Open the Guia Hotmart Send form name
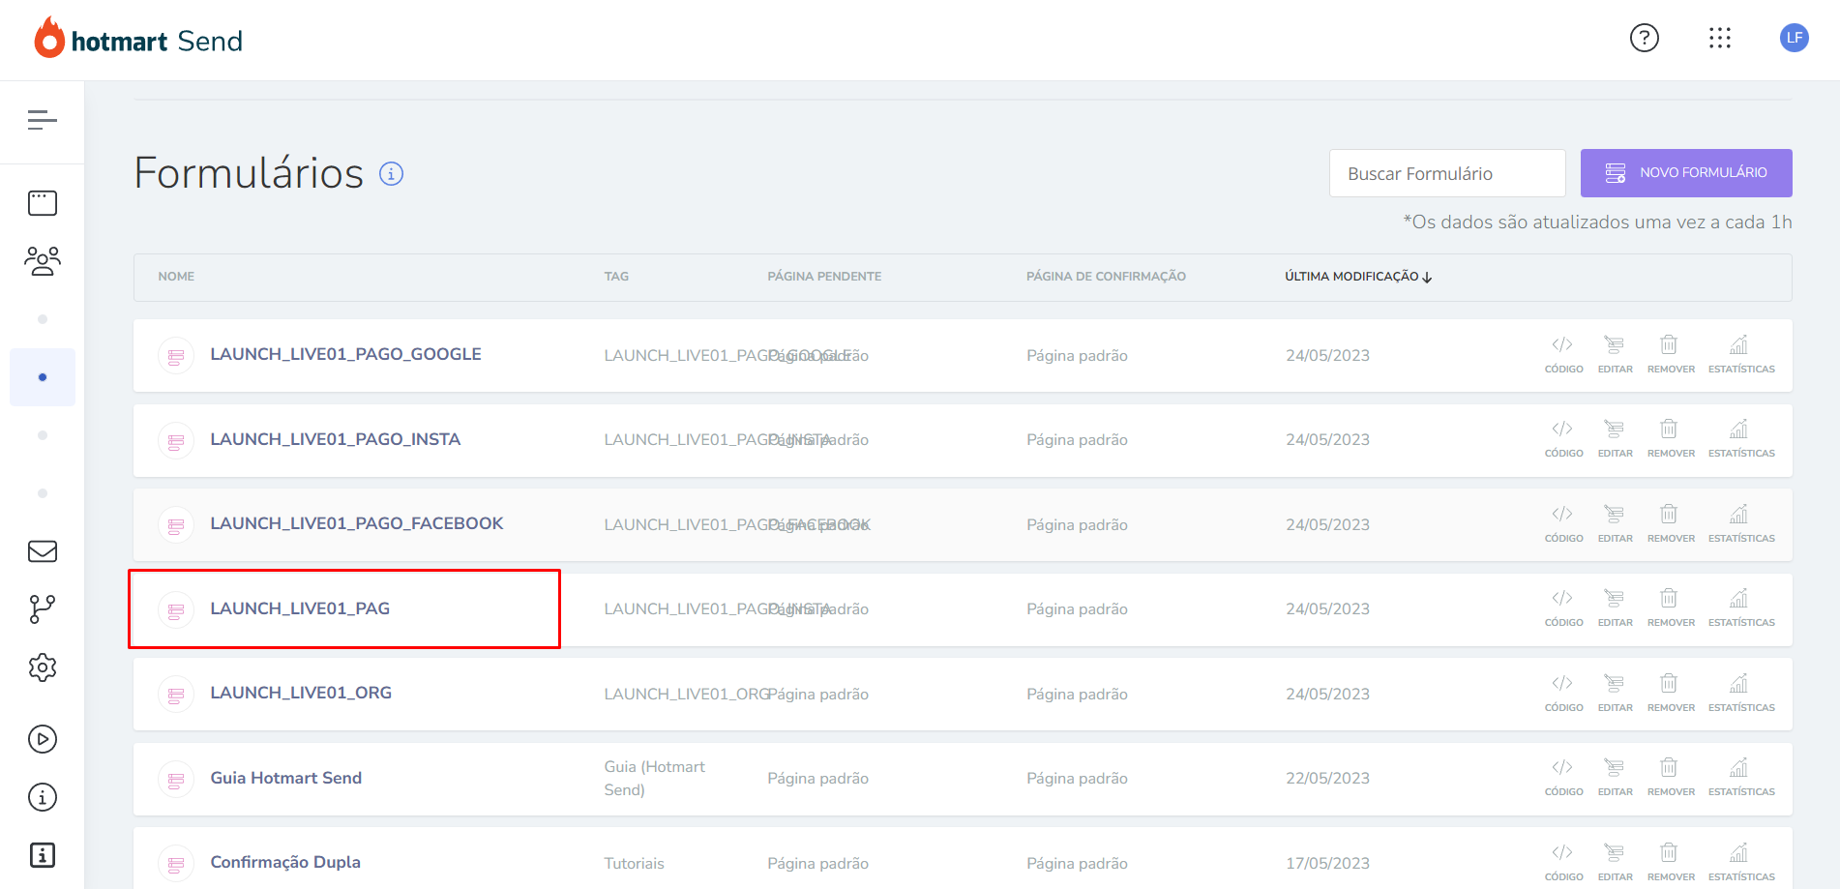 [x=285, y=778]
